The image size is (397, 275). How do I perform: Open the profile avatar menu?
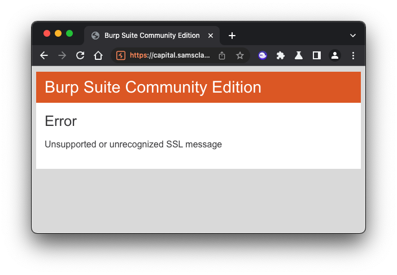click(x=335, y=55)
